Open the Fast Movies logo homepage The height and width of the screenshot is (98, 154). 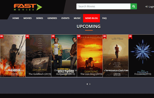(28, 7)
